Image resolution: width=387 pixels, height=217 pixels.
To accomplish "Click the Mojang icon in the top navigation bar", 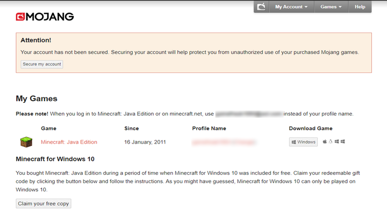I will tap(262, 7).
